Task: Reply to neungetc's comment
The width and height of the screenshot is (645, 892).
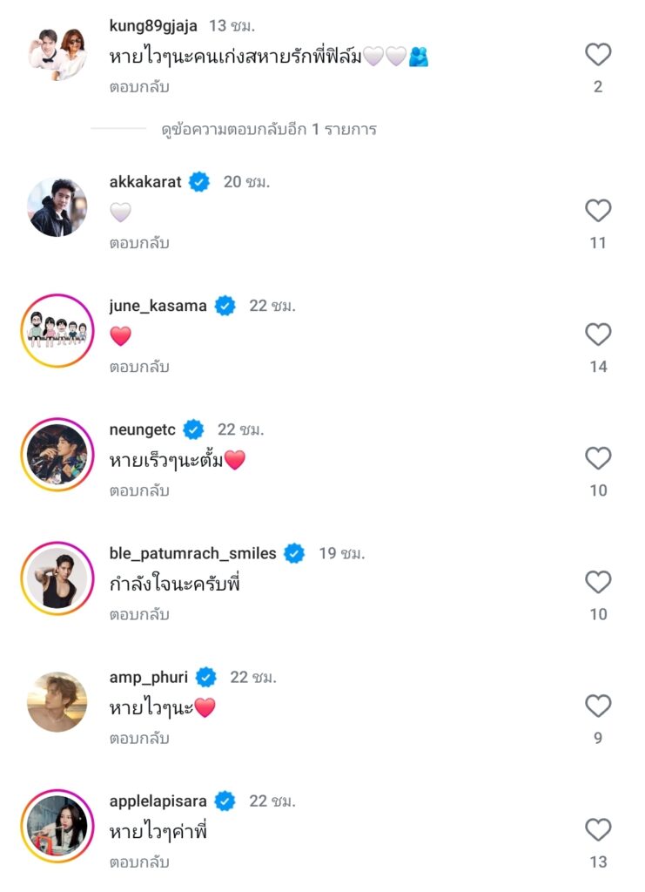Action: (x=139, y=490)
